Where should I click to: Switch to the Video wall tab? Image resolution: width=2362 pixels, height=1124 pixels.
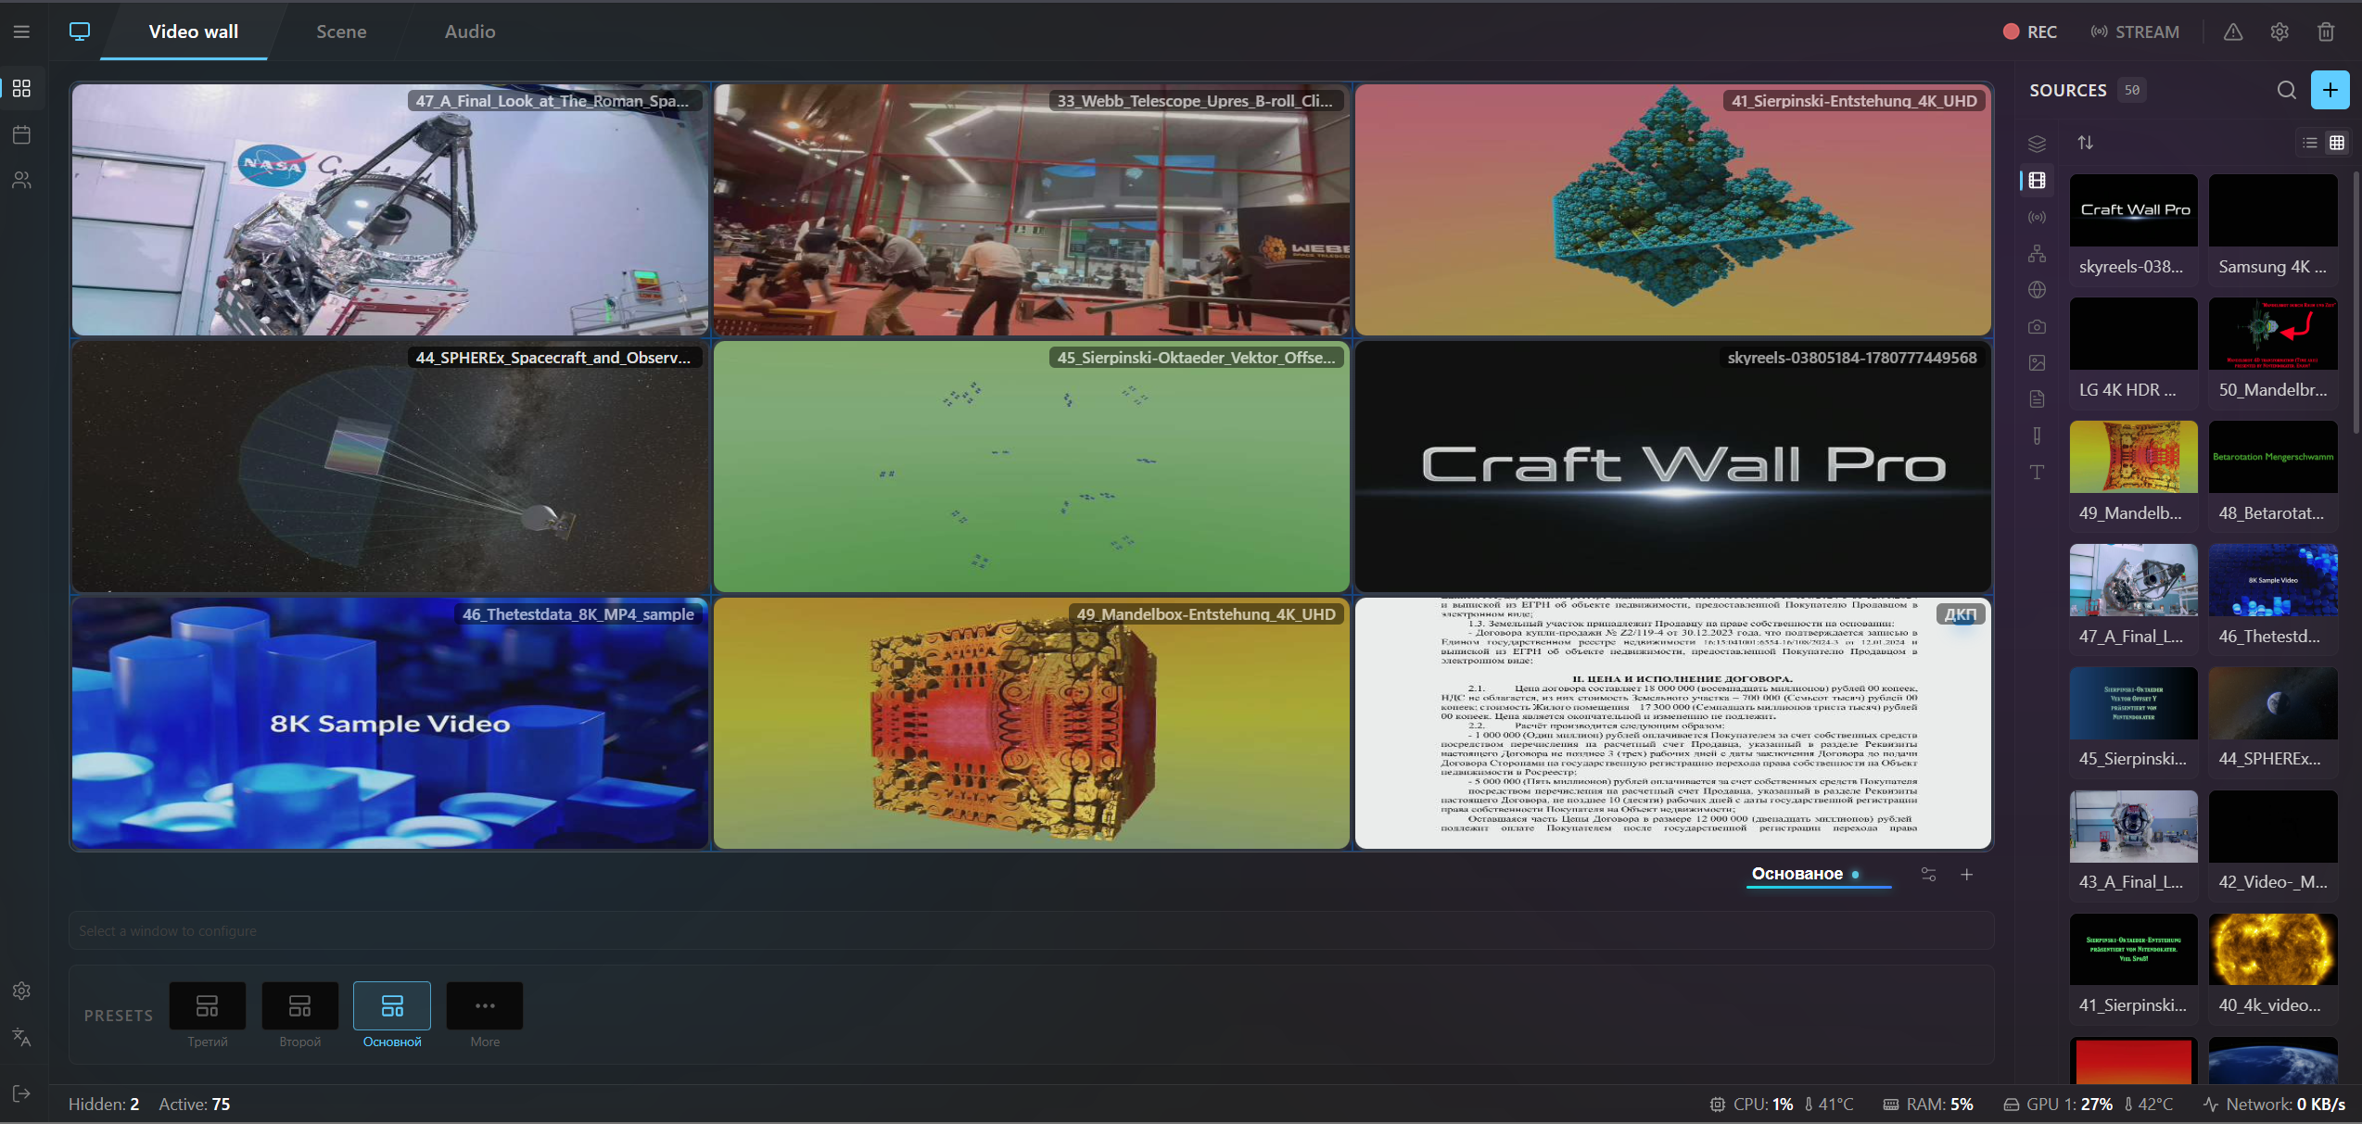point(193,32)
